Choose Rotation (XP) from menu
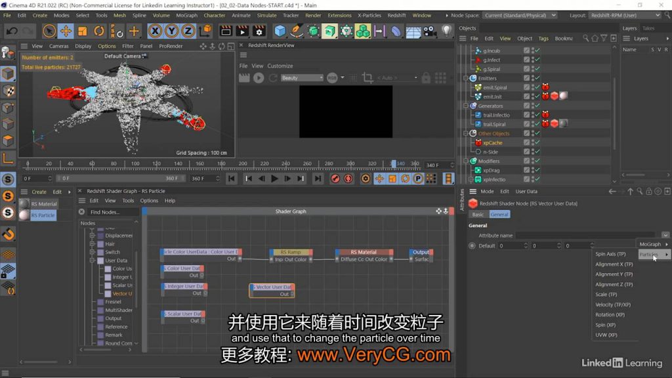The width and height of the screenshot is (672, 378). click(610, 314)
